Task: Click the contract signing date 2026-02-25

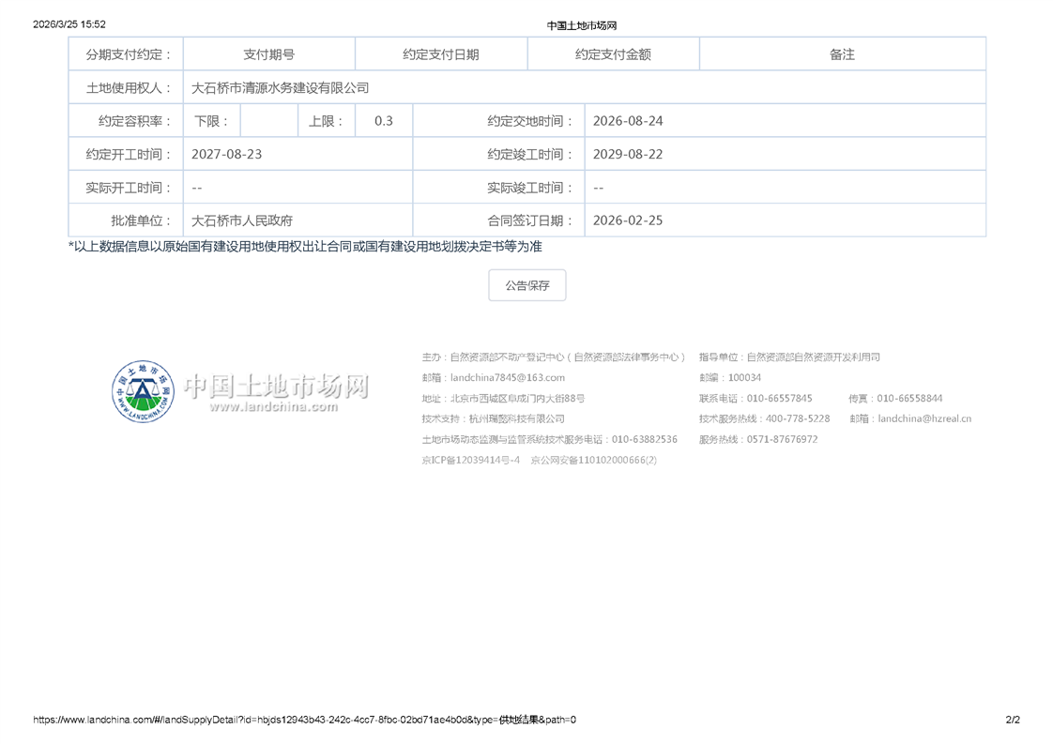Action: pos(628,220)
